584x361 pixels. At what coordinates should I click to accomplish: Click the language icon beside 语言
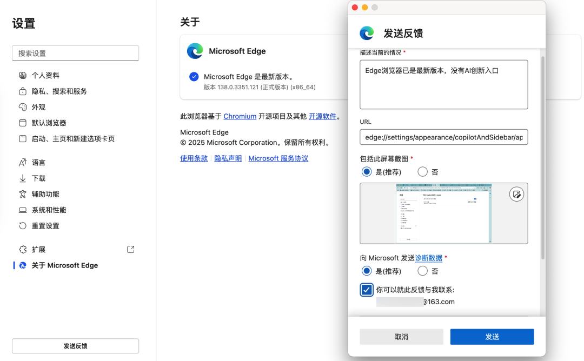23,162
